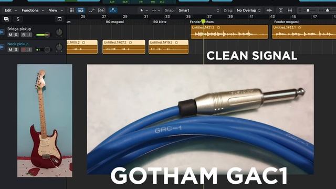Solo the Bridge pickup track

pyautogui.click(x=16, y=35)
